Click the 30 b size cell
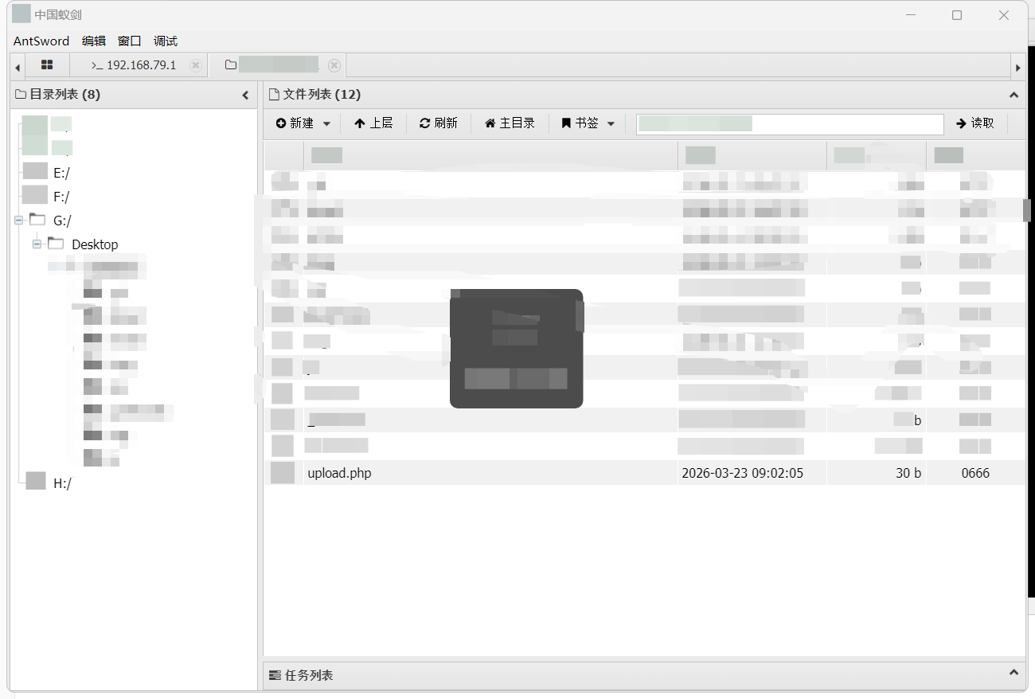The width and height of the screenshot is (1035, 699). pos(908,473)
